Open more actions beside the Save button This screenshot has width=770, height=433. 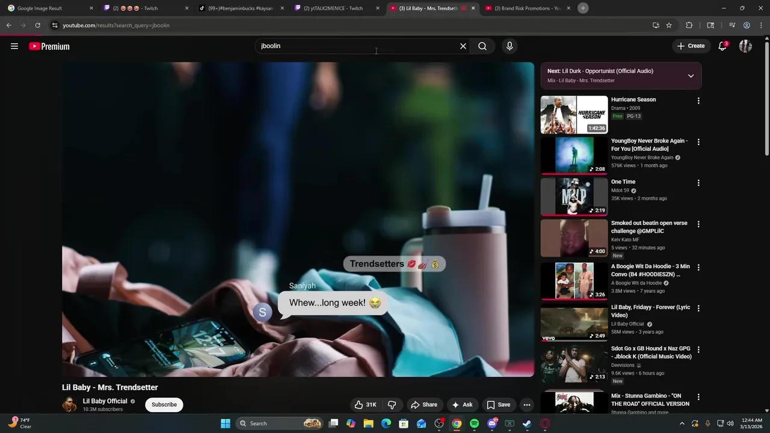click(526, 405)
